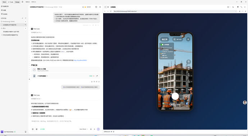This screenshot has height=136, width=248.
Task: Click the device view icon beside URL bar
Action: [239, 11]
